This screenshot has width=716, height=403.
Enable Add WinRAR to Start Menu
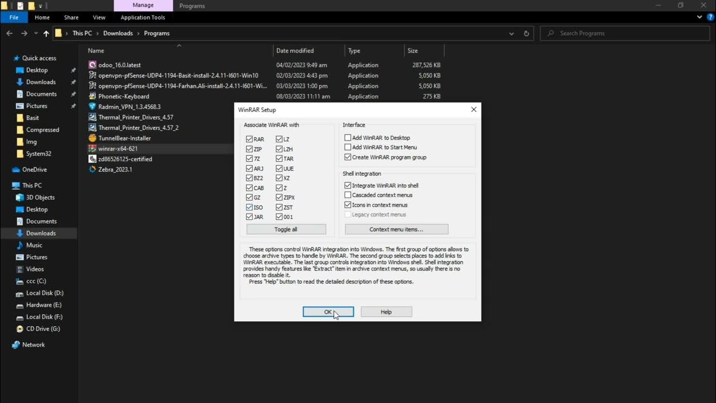pos(348,147)
